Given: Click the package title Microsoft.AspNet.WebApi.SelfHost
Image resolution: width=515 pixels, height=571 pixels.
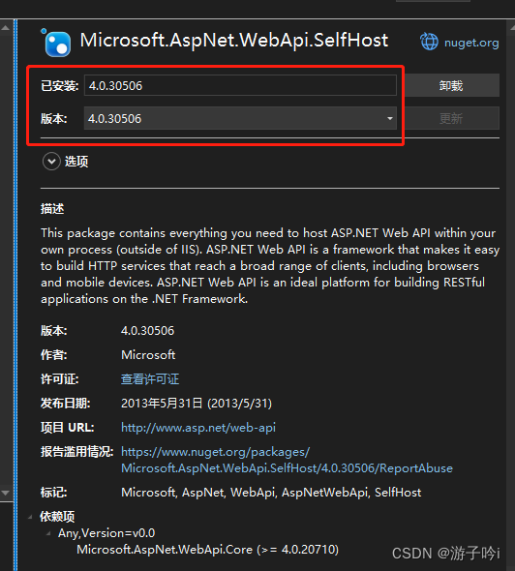Looking at the screenshot, I should pyautogui.click(x=234, y=40).
